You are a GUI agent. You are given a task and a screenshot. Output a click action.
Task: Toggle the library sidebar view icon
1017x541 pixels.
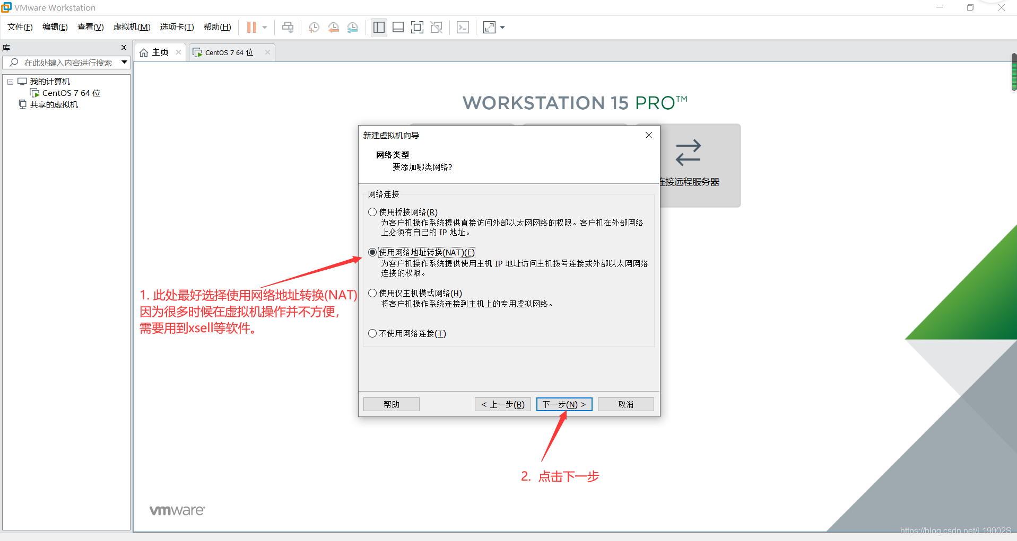379,27
